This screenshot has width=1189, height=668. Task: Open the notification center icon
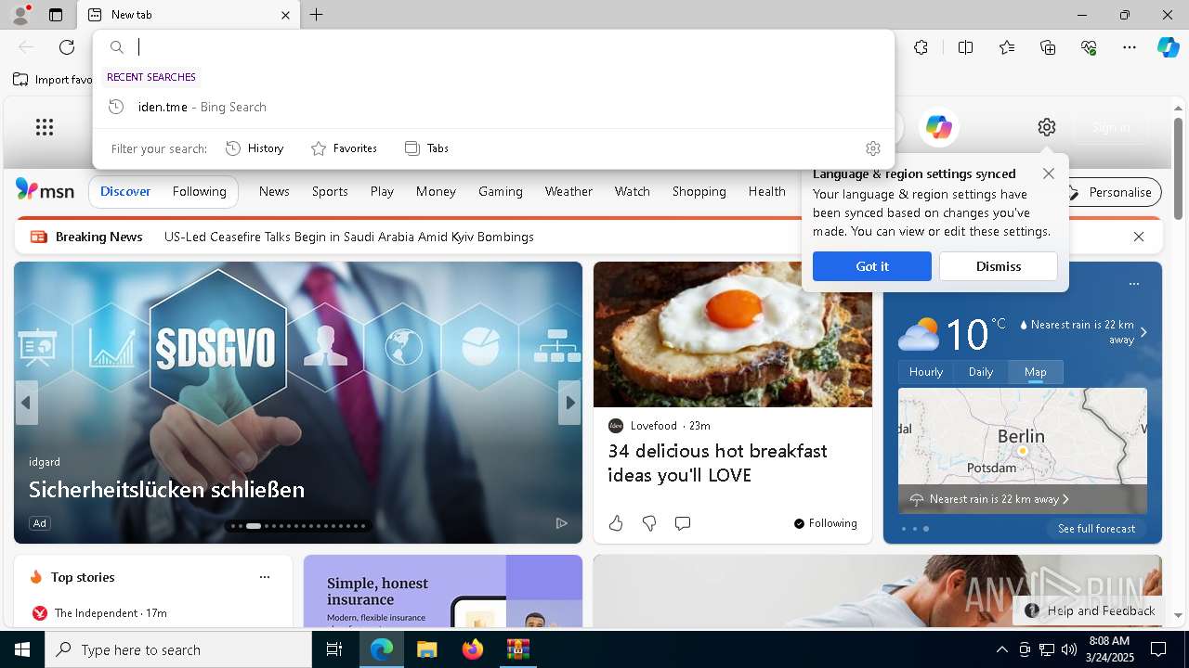click(1158, 649)
